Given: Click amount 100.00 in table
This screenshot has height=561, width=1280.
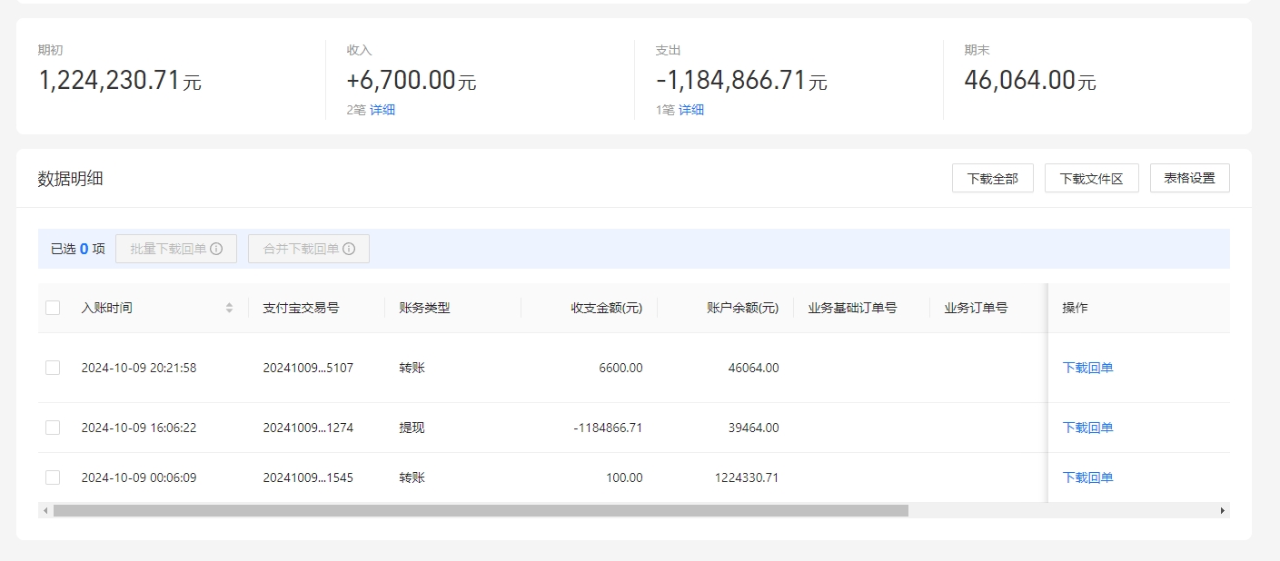Looking at the screenshot, I should click(x=625, y=477).
